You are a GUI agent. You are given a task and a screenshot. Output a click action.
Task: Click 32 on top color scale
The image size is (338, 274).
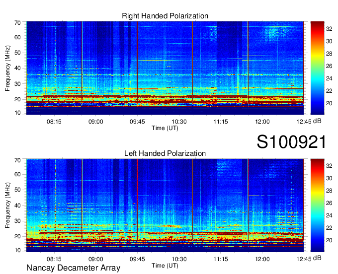(329, 29)
